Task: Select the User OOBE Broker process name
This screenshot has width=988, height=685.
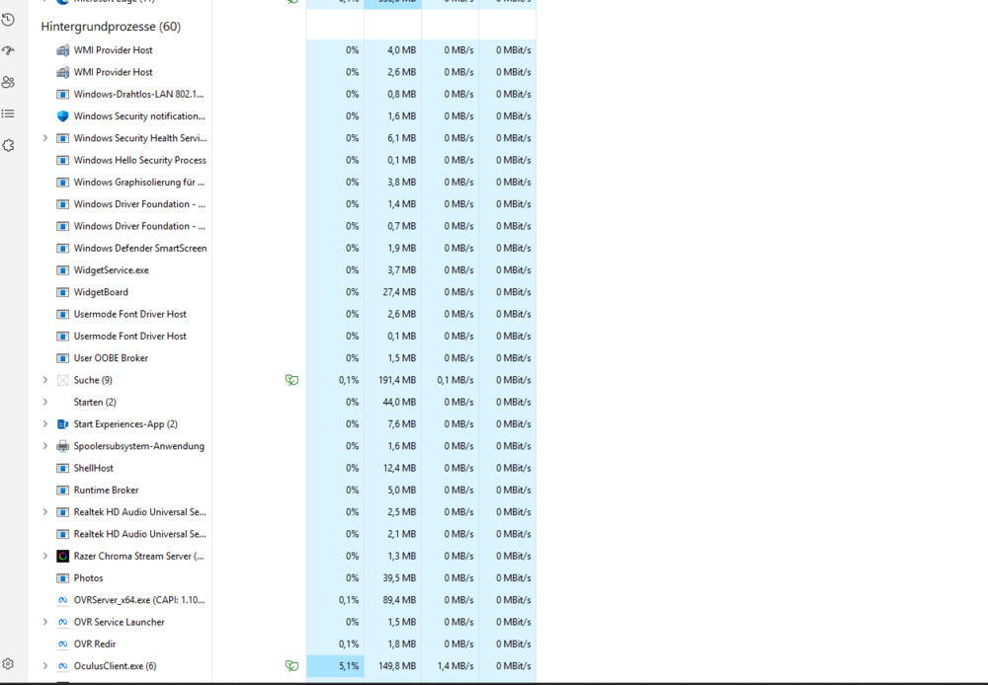Action: pos(111,358)
